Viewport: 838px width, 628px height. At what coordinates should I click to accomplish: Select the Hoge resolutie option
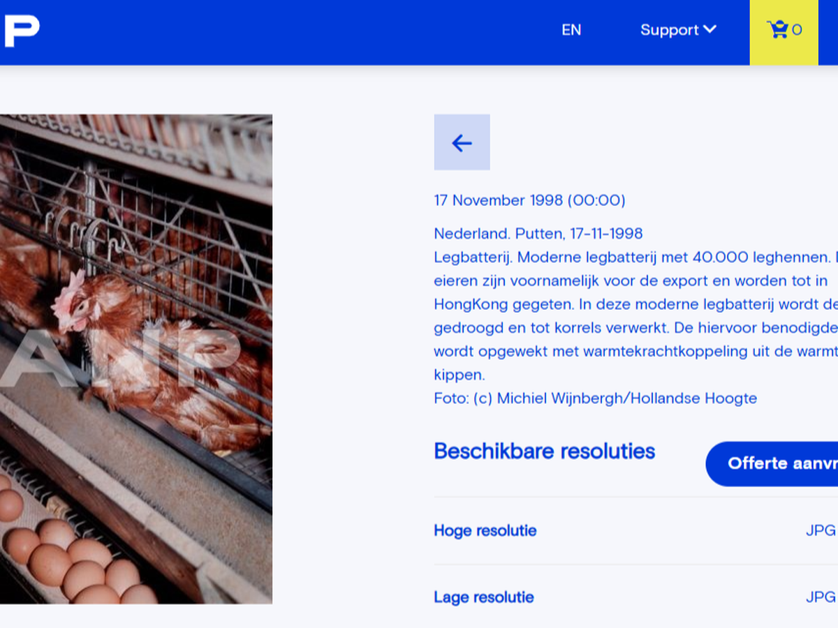point(485,530)
